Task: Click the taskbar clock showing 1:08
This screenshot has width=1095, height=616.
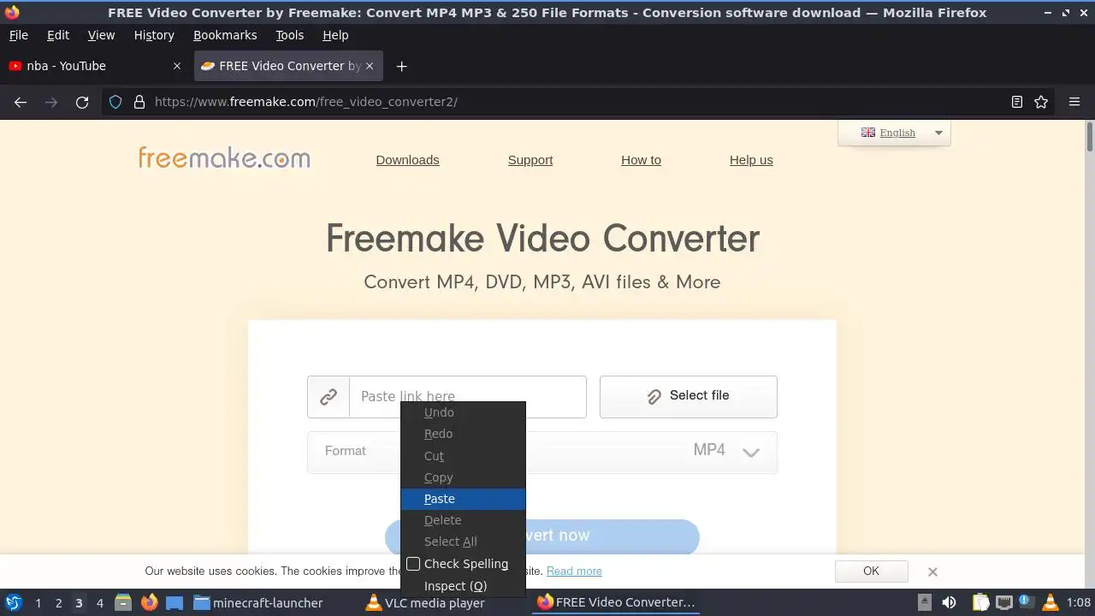Action: [x=1079, y=602]
